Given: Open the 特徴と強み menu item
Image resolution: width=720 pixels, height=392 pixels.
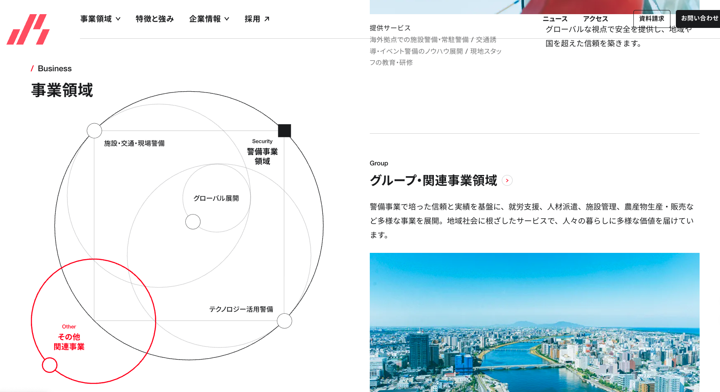Looking at the screenshot, I should [x=154, y=19].
